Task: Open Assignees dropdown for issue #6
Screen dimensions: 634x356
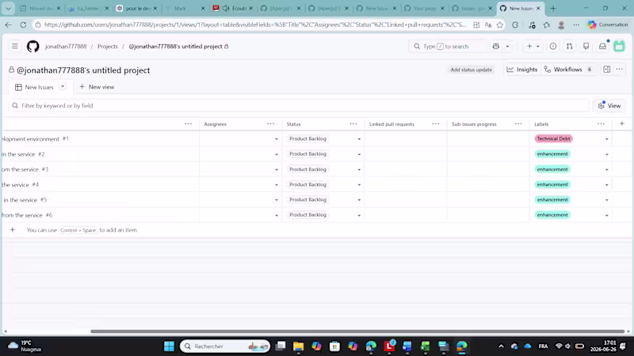Action: coord(277,215)
